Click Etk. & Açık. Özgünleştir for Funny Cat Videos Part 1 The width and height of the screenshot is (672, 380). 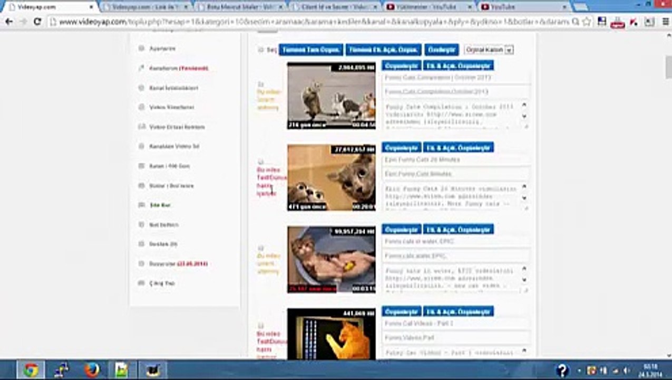point(459,311)
